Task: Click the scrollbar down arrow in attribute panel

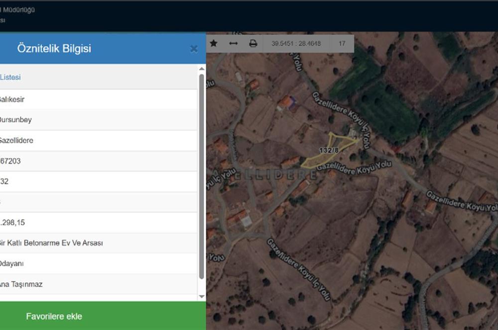Action: (202, 297)
